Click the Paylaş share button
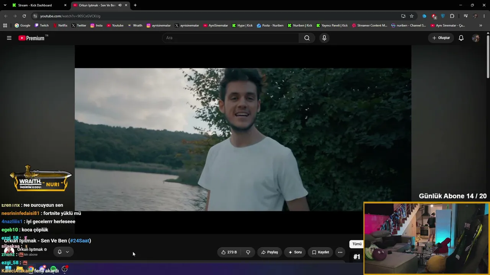Viewport: 490px width, 275px height. point(269,252)
